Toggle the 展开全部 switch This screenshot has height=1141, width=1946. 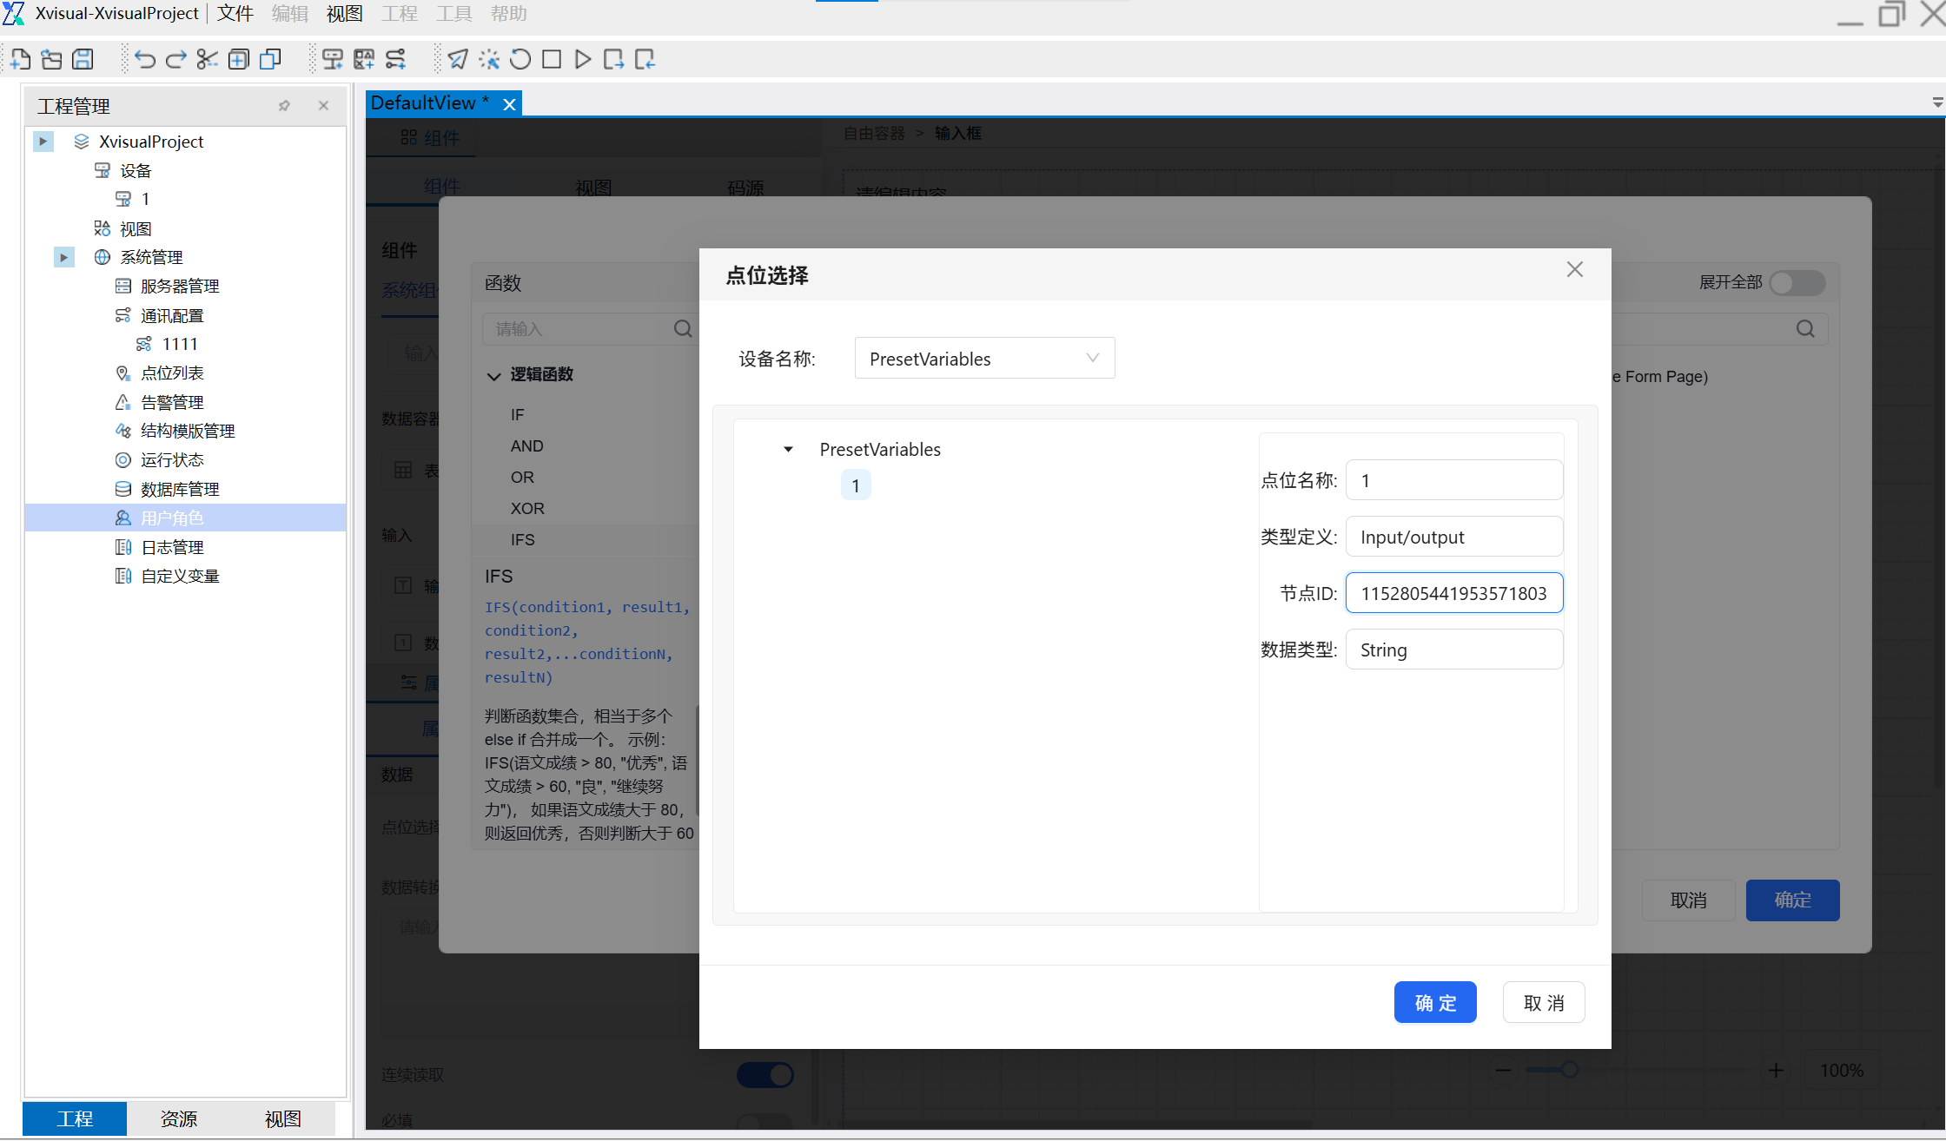[1797, 282]
